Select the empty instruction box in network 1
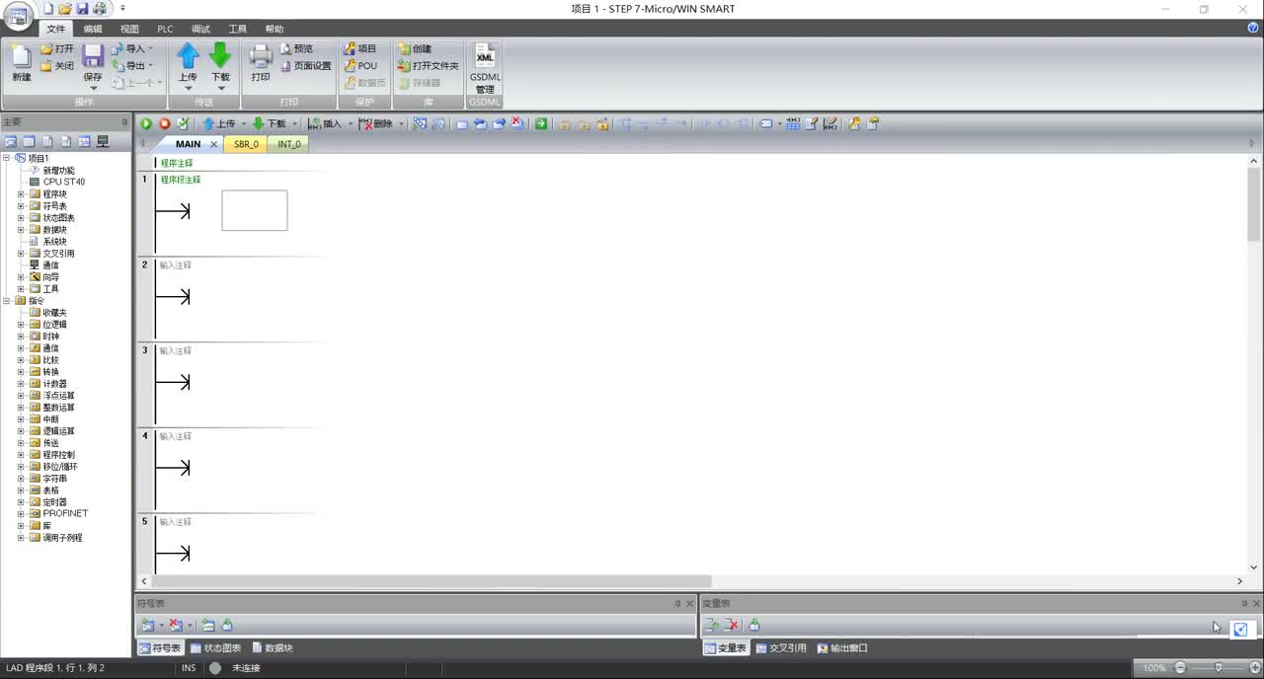The width and height of the screenshot is (1264, 679). pyautogui.click(x=255, y=210)
